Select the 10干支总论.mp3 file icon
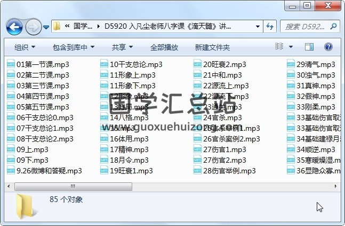 pos(104,64)
